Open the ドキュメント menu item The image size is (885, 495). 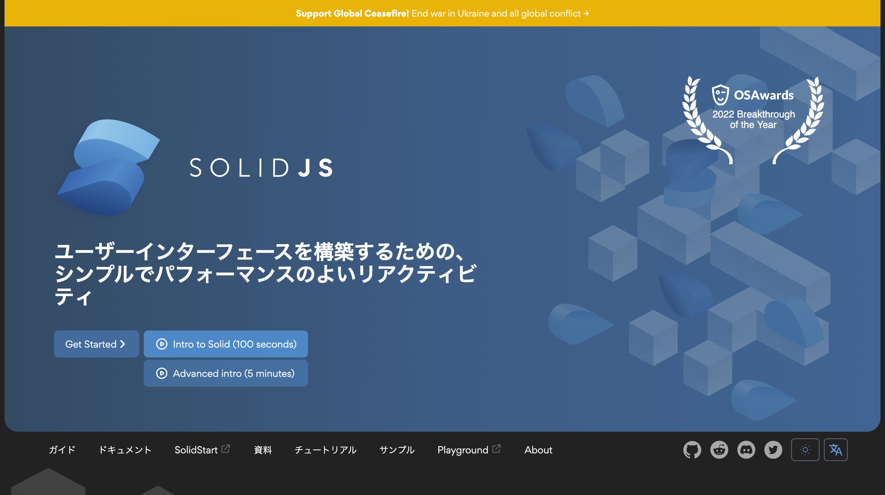[x=125, y=450]
